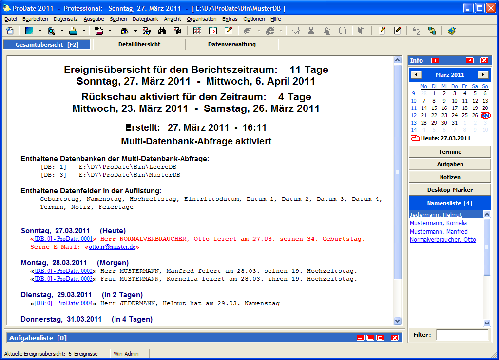This screenshot has width=499, height=360.
Task: Click the Termine button
Action: (x=450, y=152)
